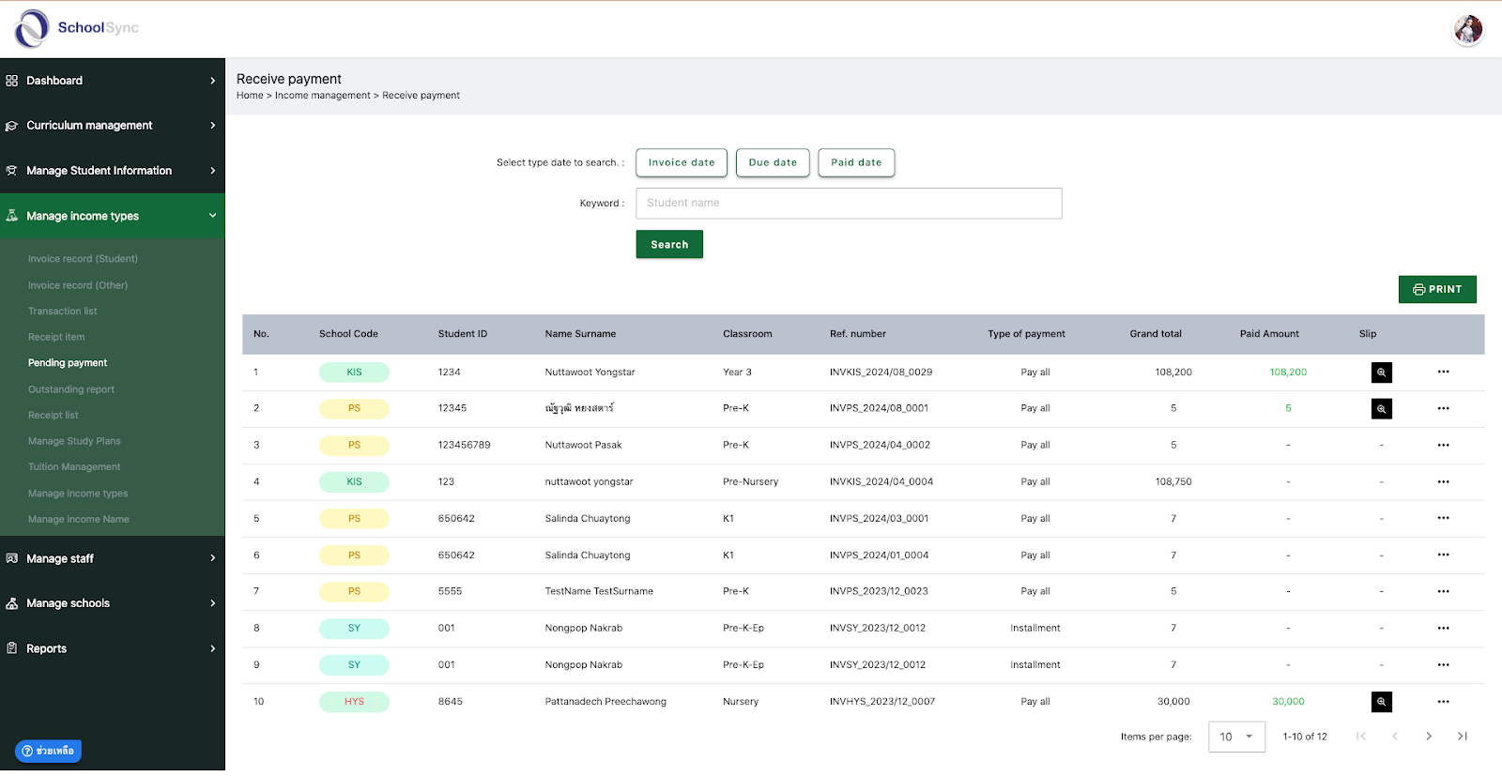This screenshot has height=776, width=1502.
Task: Click the PRINT button
Action: 1437,290
